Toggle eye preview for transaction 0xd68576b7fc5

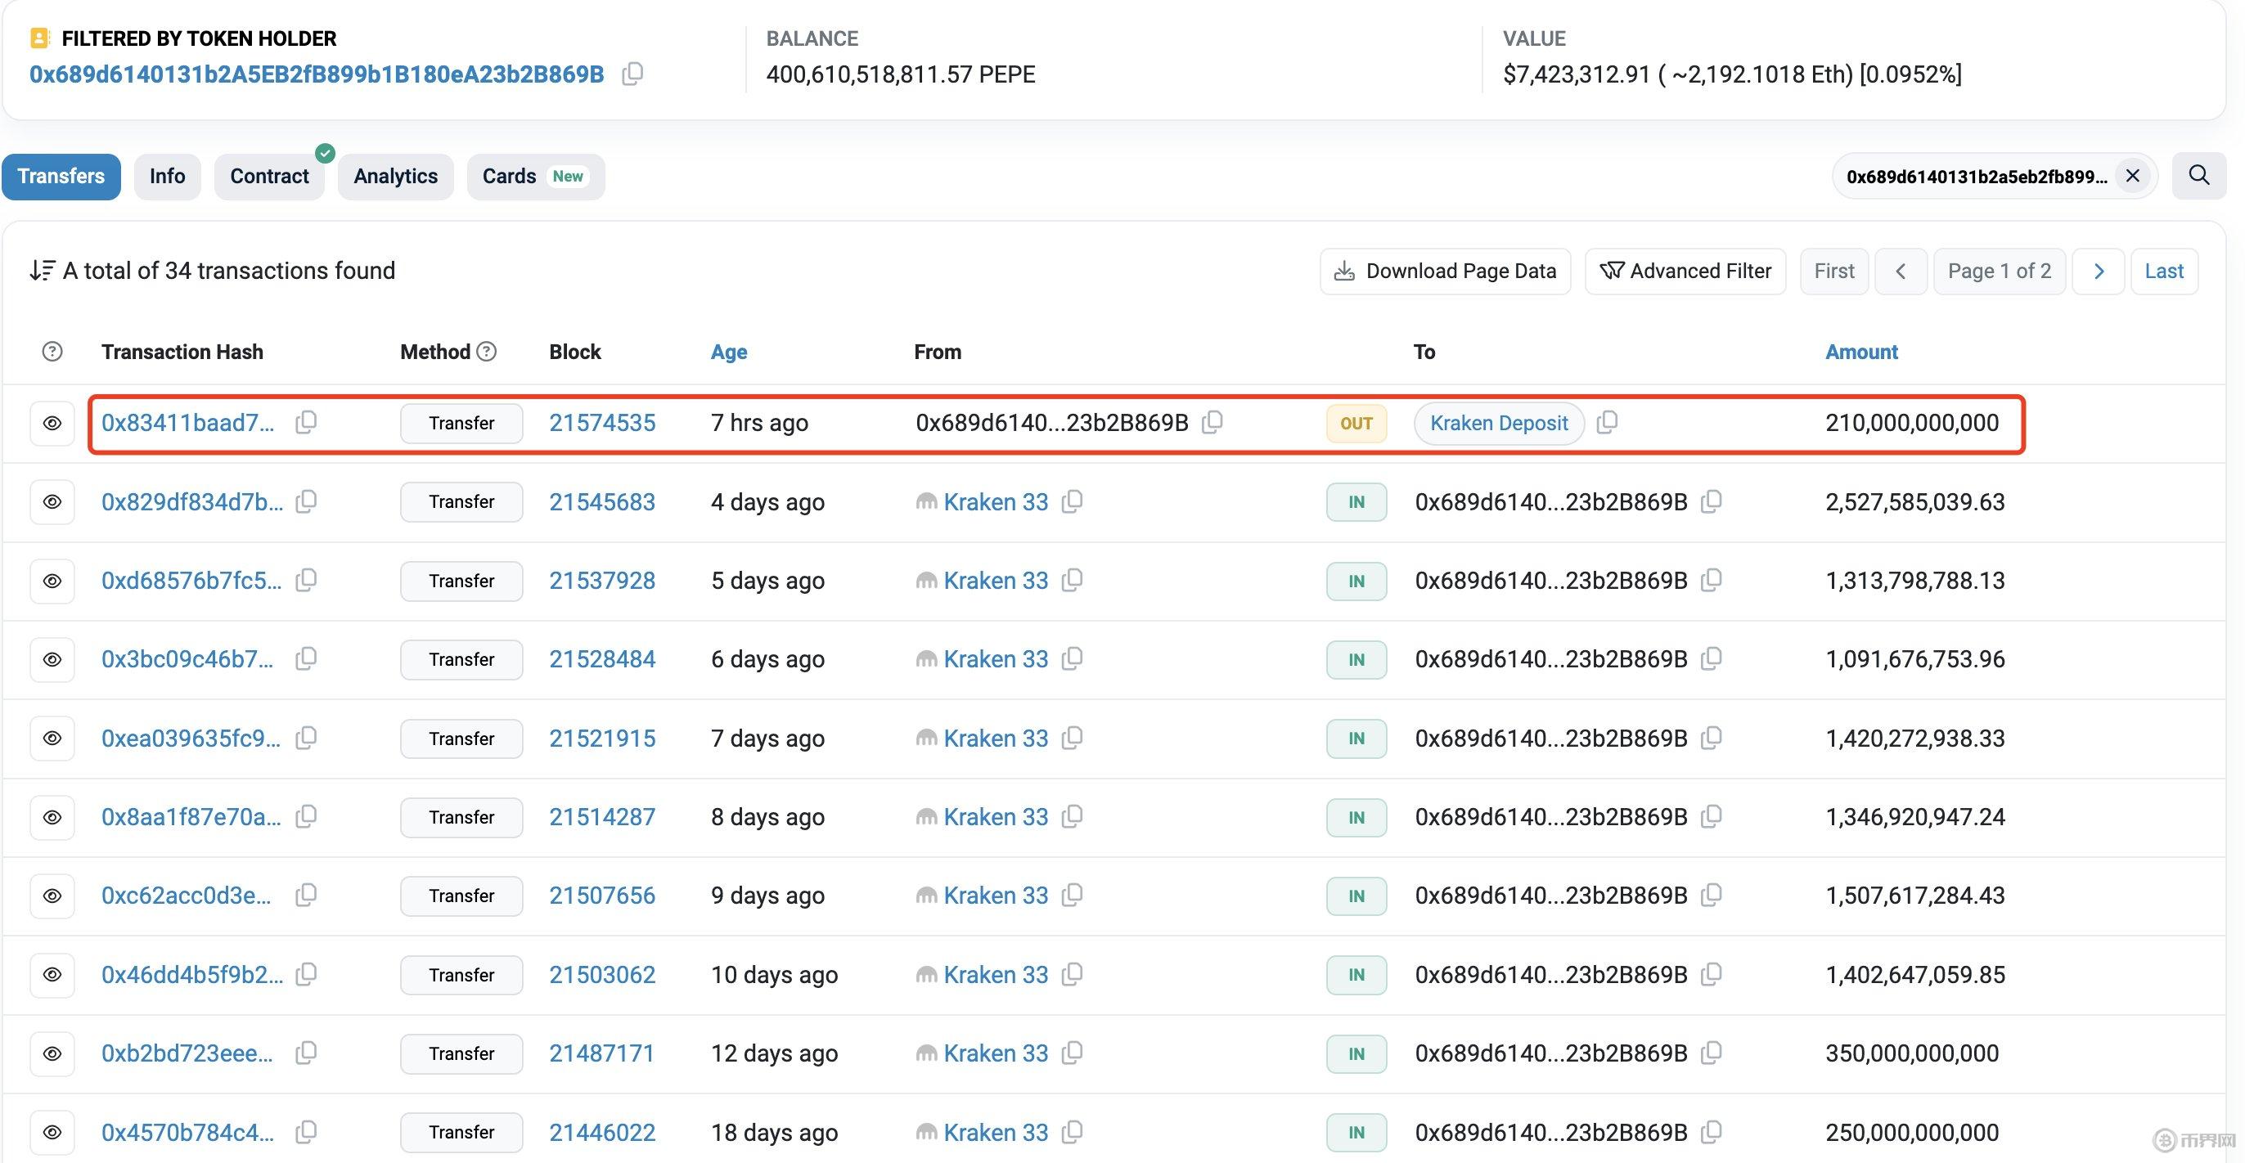point(52,581)
